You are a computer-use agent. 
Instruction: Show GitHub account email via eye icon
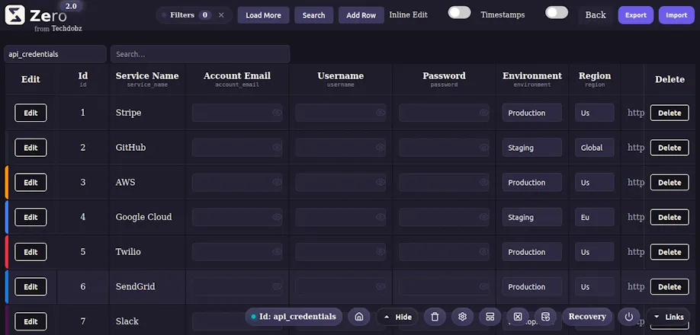tap(277, 148)
